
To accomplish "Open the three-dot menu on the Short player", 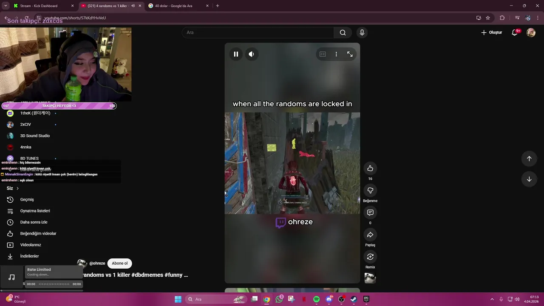I will [x=336, y=54].
